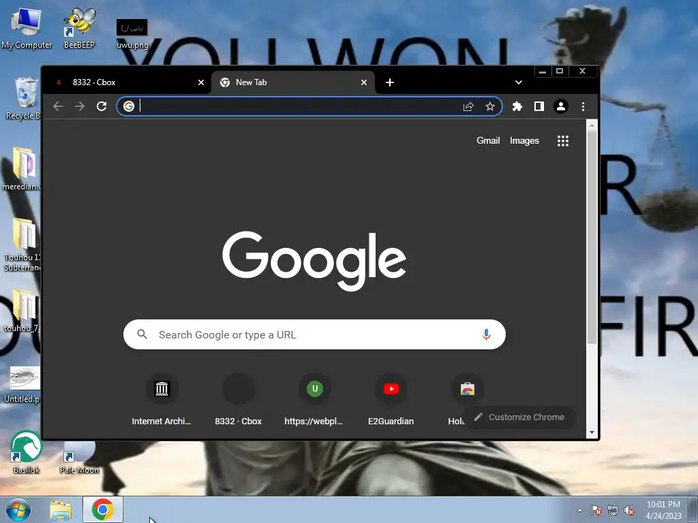The width and height of the screenshot is (698, 523).
Task: Open the network tray icon
Action: [613, 510]
